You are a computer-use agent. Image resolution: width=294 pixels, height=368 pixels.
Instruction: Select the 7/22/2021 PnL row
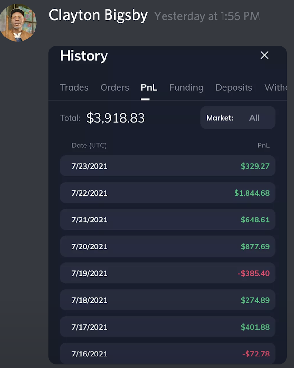tap(167, 193)
